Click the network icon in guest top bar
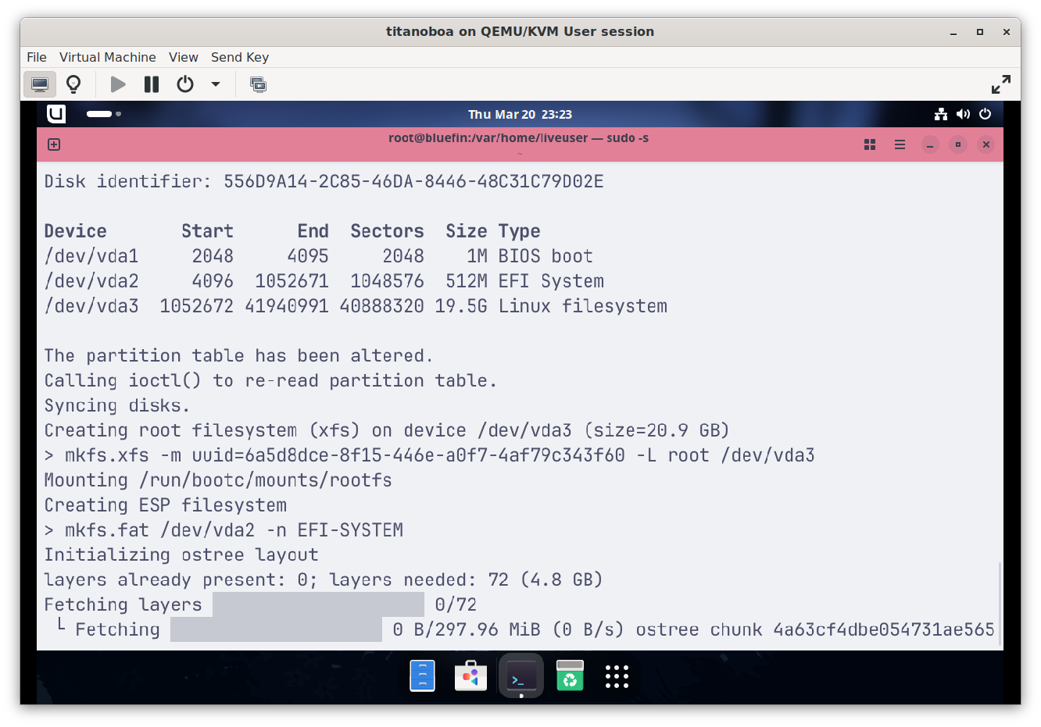The height and width of the screenshot is (727, 1041). (941, 114)
